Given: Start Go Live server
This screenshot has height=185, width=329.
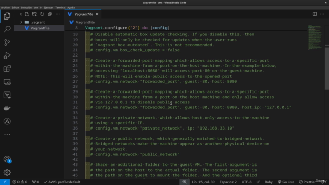Looking at the screenshot, I should click(286, 182).
